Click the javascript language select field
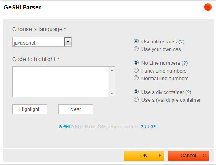The image size is (216, 165). [42, 42]
